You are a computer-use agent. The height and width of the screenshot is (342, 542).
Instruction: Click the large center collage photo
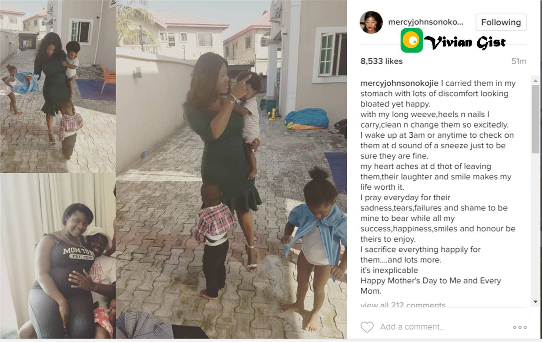pos(231,169)
